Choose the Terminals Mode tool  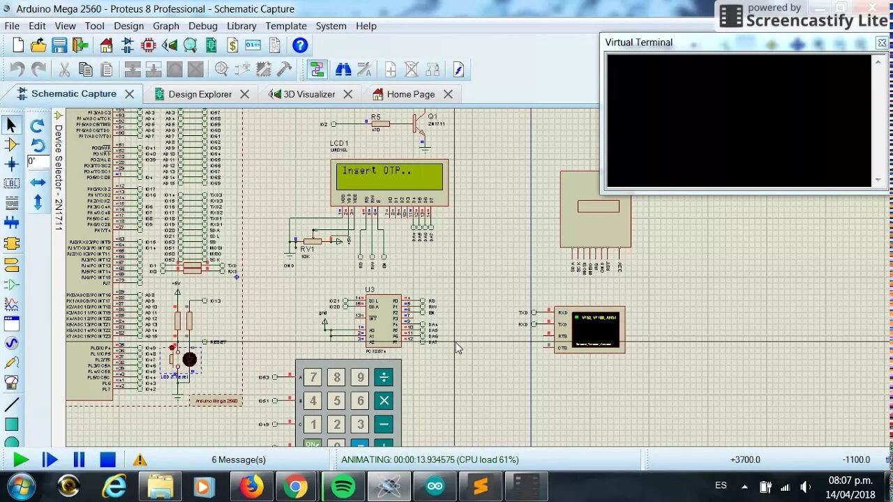click(11, 264)
